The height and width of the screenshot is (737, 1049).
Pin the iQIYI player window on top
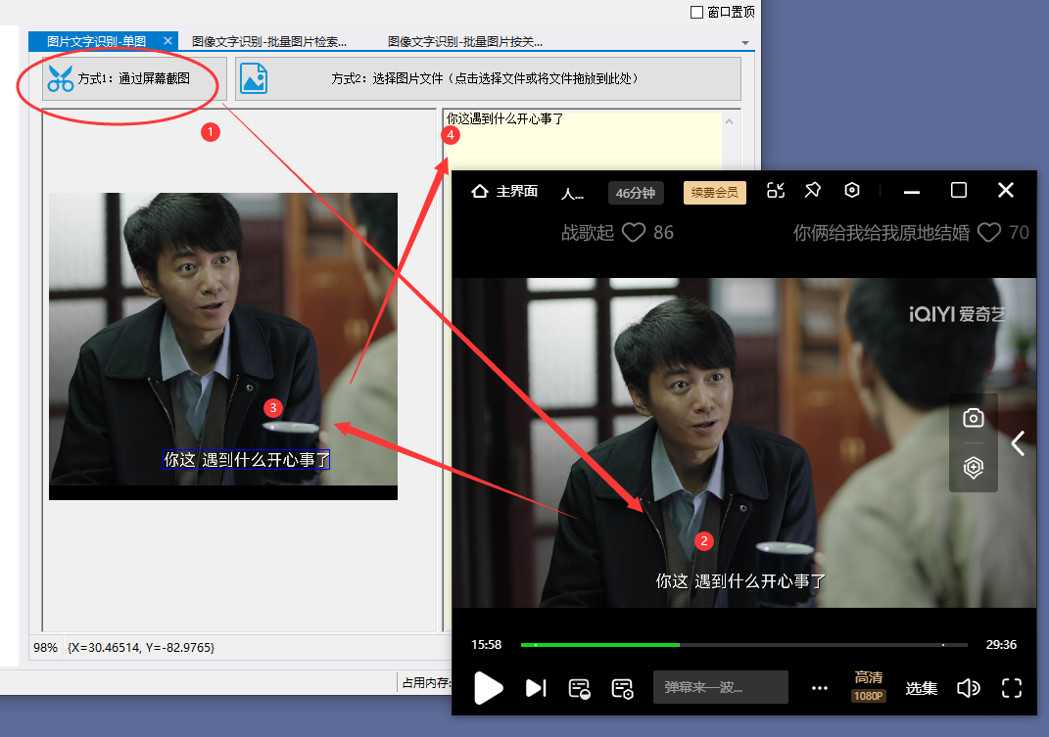click(x=813, y=191)
